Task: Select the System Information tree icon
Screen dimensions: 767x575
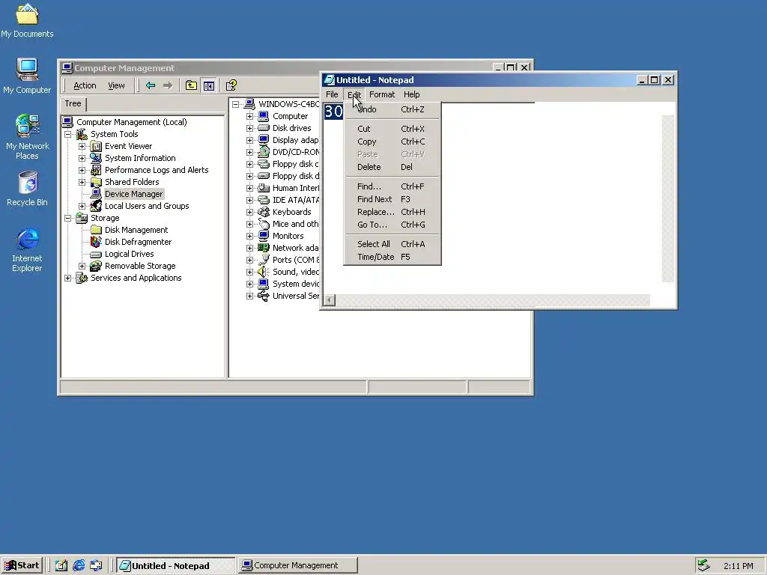Action: tap(96, 158)
